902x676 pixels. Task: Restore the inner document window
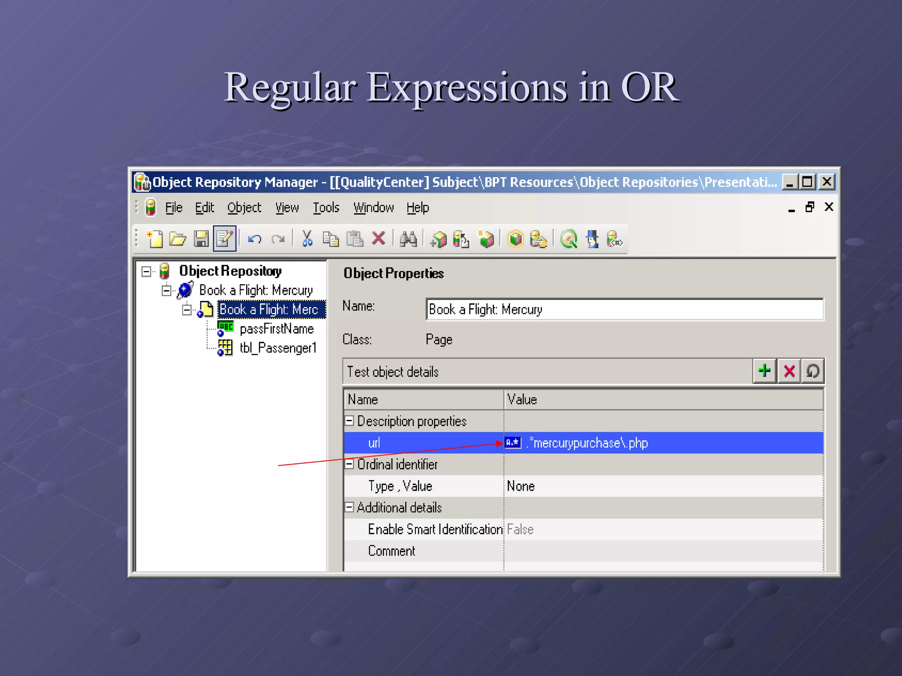pos(810,207)
